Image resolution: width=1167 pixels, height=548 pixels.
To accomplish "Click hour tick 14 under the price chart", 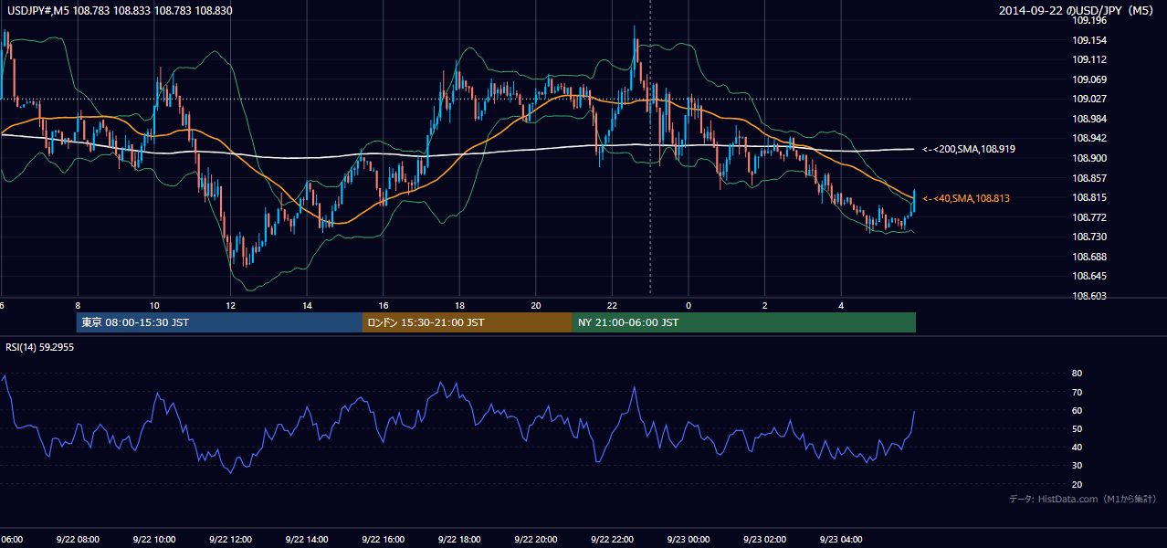I will tap(308, 305).
